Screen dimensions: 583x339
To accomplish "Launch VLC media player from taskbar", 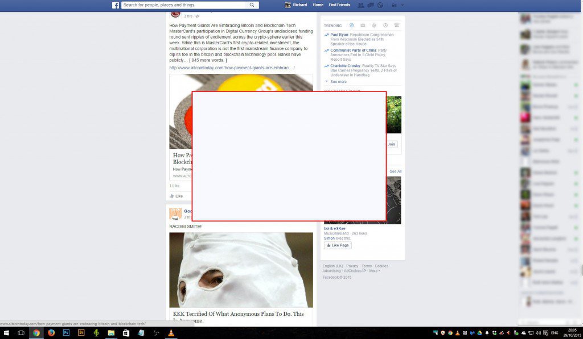I will tap(171, 333).
